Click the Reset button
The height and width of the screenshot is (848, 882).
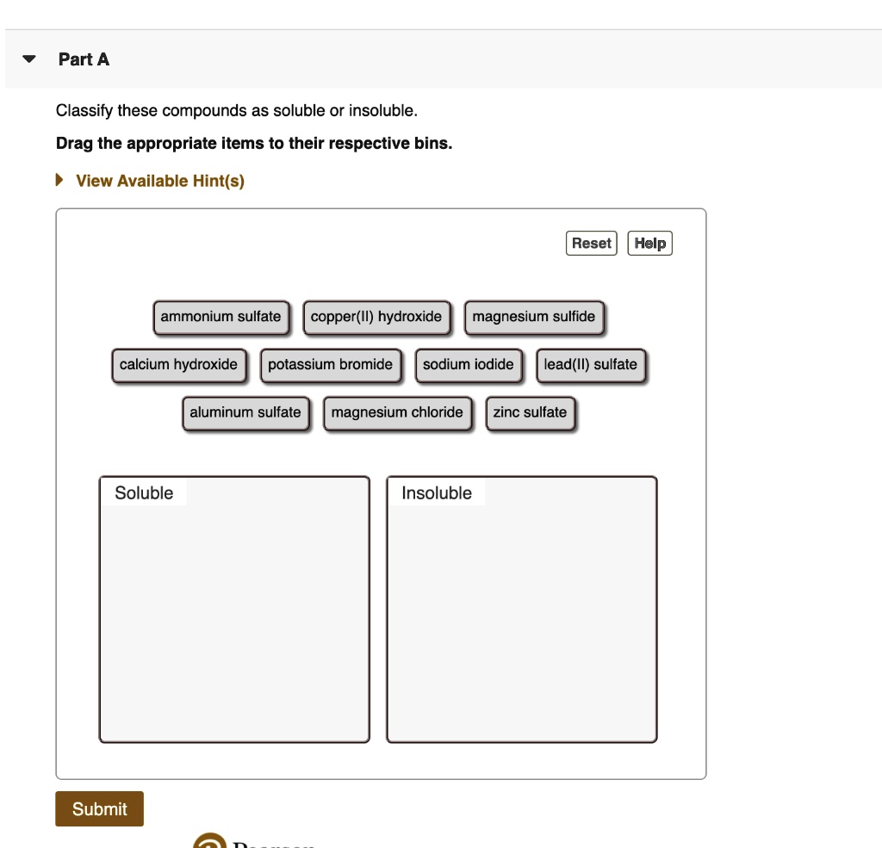point(591,243)
